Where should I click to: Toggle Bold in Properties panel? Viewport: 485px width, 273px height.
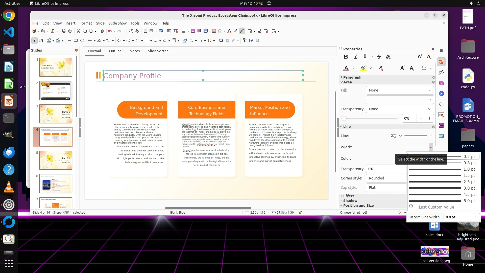pyautogui.click(x=346, y=57)
